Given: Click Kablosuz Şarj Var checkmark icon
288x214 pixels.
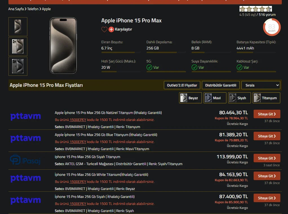Looking at the screenshot, I should coord(239,68).
